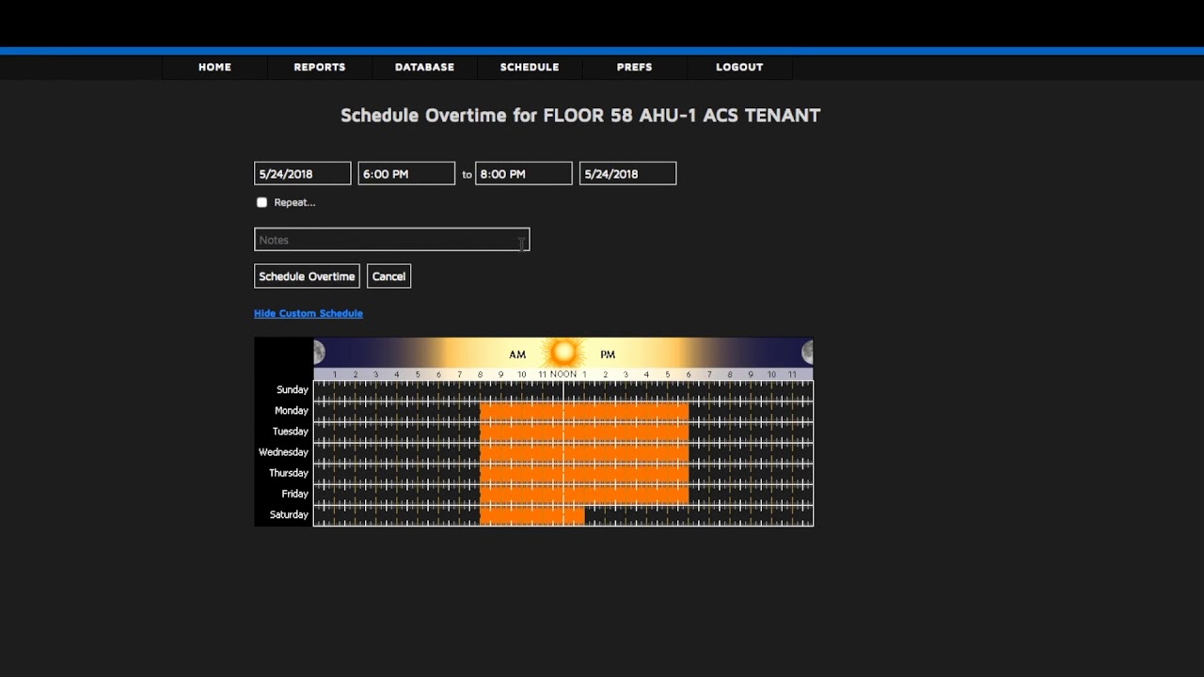Image resolution: width=1204 pixels, height=677 pixels.
Task: Open the Database menu
Action: click(424, 67)
